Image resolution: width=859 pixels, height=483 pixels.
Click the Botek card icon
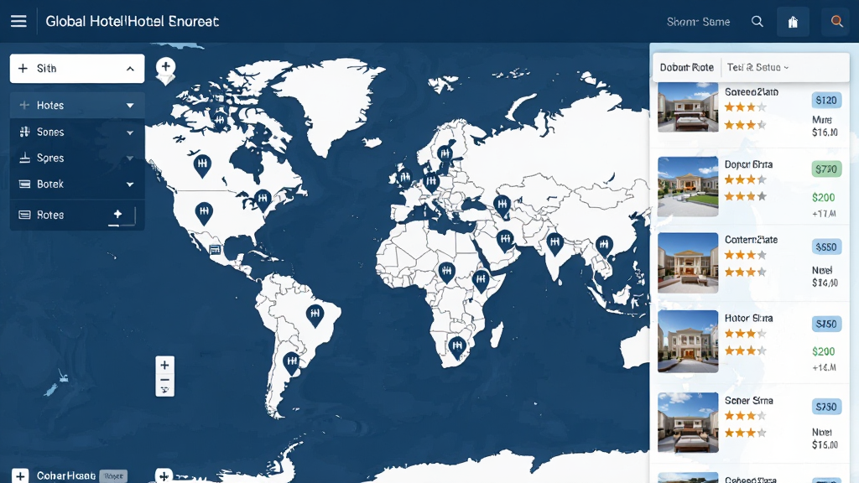click(x=24, y=184)
